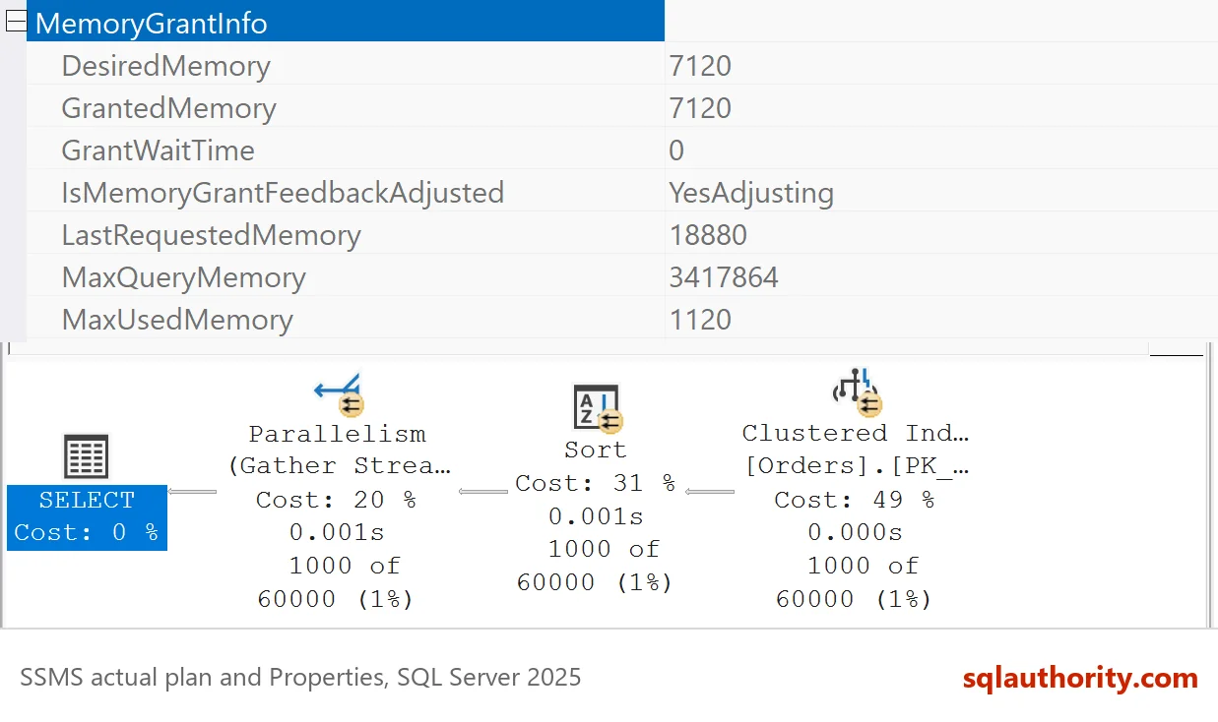Select the DesiredMemory property name
1218x722 pixels.
pyautogui.click(x=165, y=66)
